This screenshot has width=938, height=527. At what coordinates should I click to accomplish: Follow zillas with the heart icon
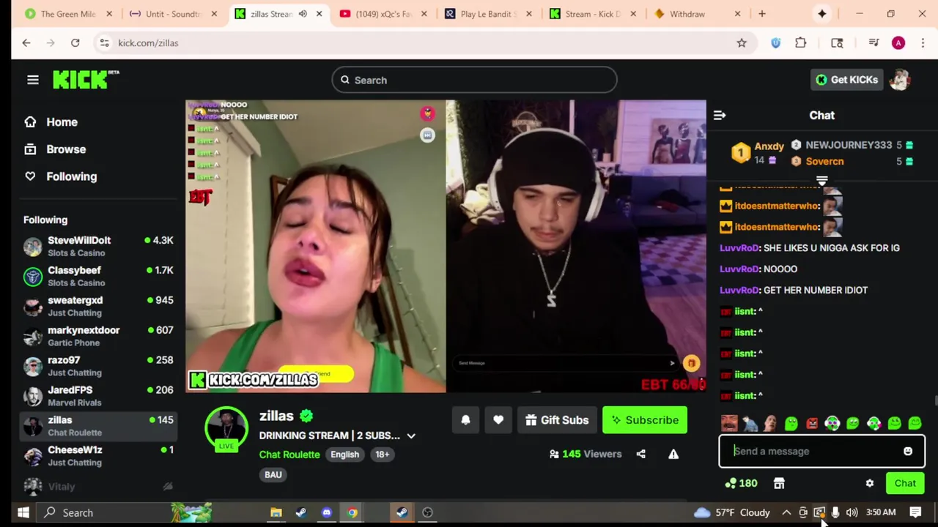coord(498,420)
